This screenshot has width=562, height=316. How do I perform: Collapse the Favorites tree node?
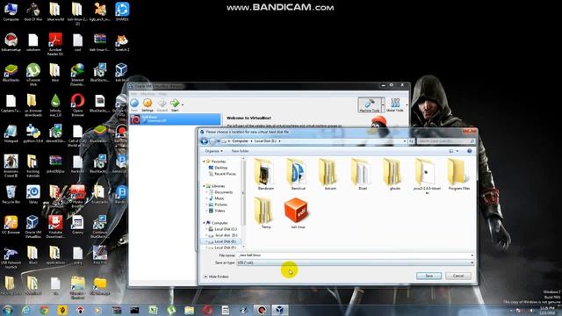click(205, 162)
